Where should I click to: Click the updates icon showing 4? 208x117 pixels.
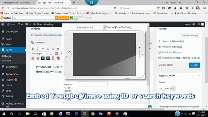pyautogui.click(x=20, y=24)
